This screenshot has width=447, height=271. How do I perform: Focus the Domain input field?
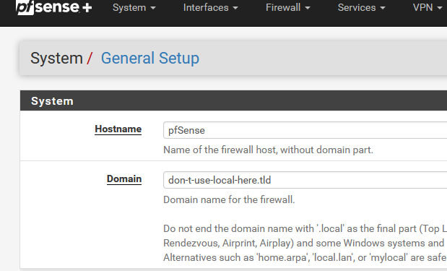(305, 180)
